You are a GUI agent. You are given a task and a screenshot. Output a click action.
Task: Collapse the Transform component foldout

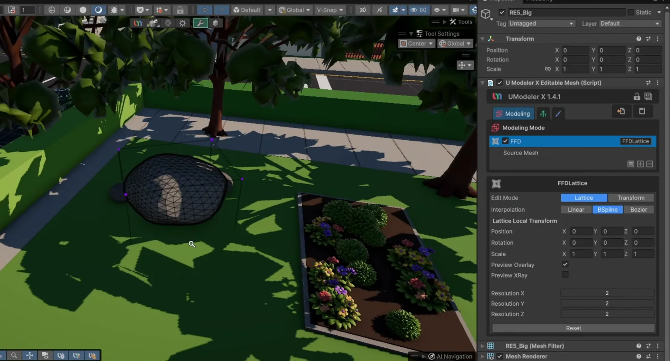pos(482,39)
